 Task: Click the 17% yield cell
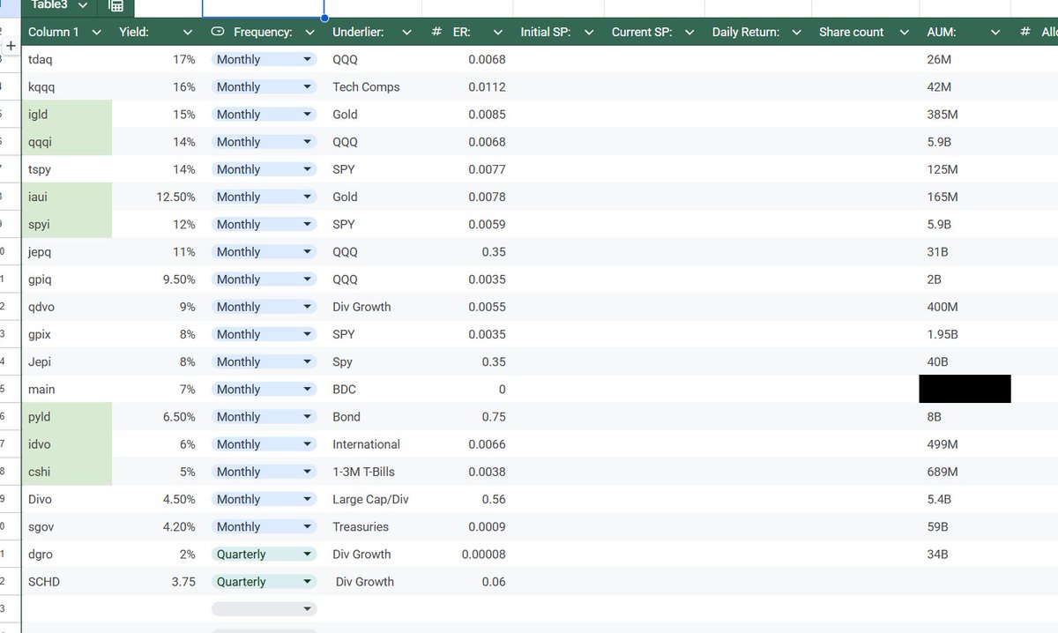coord(157,60)
